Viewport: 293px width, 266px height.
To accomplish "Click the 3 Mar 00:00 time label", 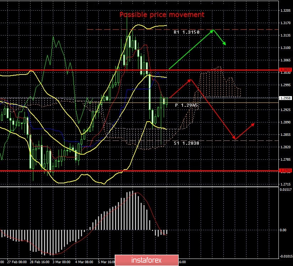I will 61,262.
